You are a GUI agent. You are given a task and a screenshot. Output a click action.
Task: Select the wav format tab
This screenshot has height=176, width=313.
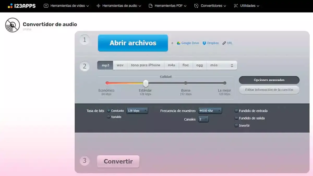[120, 65]
